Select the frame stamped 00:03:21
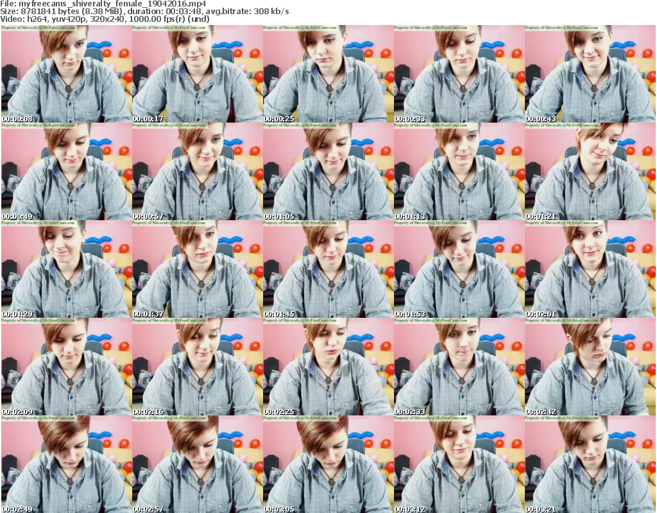 click(590, 465)
